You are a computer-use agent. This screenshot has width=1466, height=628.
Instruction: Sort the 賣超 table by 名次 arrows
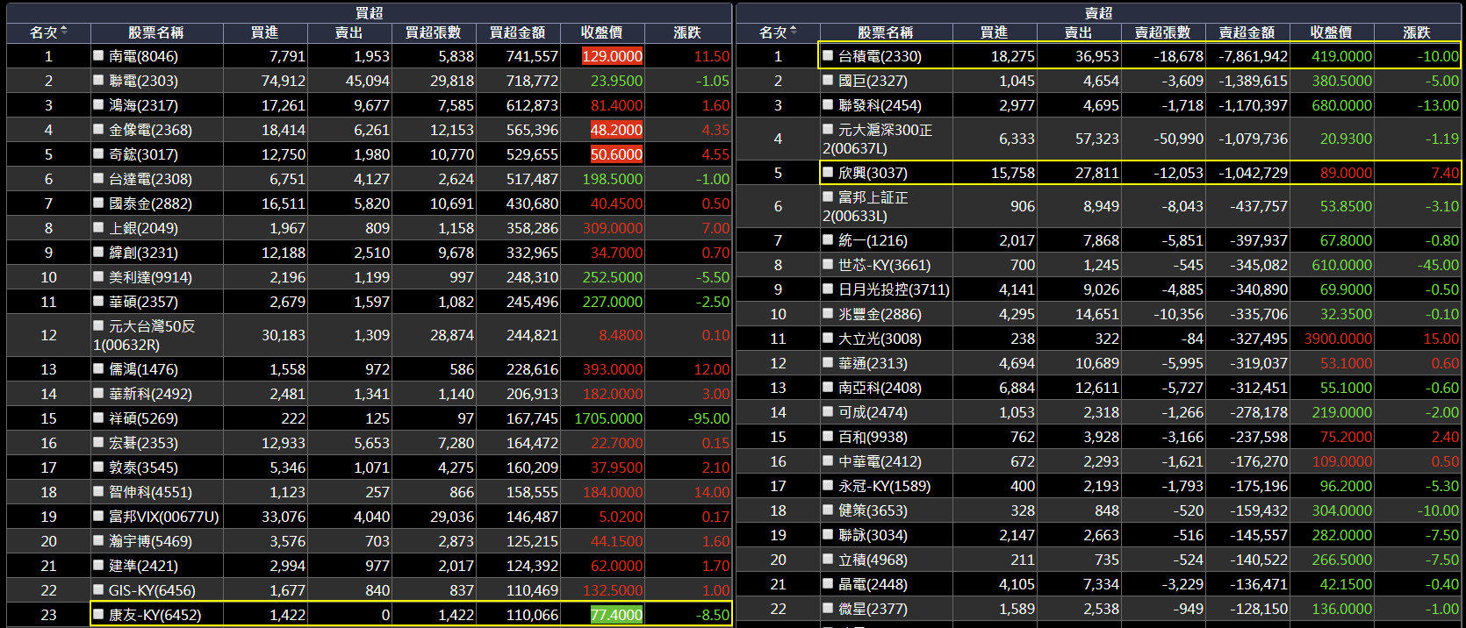point(794,32)
